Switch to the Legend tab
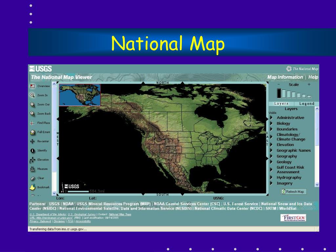This screenshot has height=252, width=336. [307, 103]
